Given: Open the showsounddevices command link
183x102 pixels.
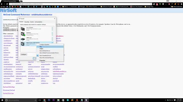Looking at the screenshot, I should click(9, 81).
